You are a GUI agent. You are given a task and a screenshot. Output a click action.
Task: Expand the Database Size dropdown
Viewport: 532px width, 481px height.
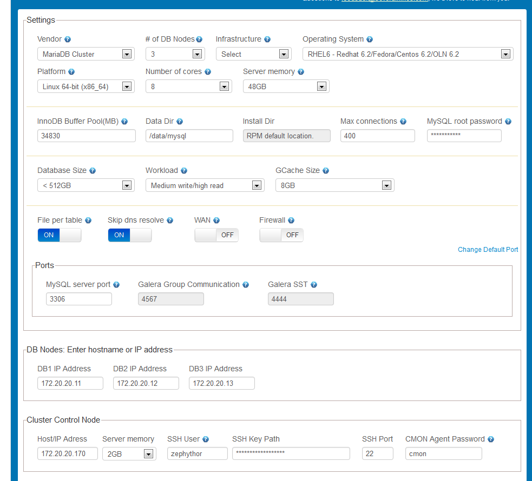click(x=86, y=185)
